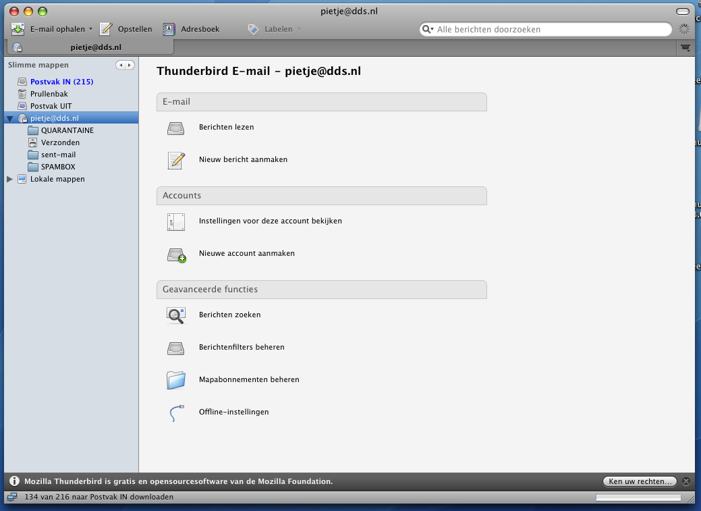Open the Berichten zoeken link
The image size is (701, 511).
pyautogui.click(x=230, y=315)
